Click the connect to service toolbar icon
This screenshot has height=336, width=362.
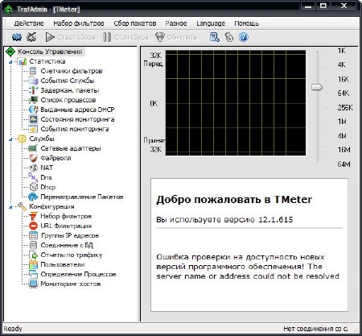click(x=17, y=37)
